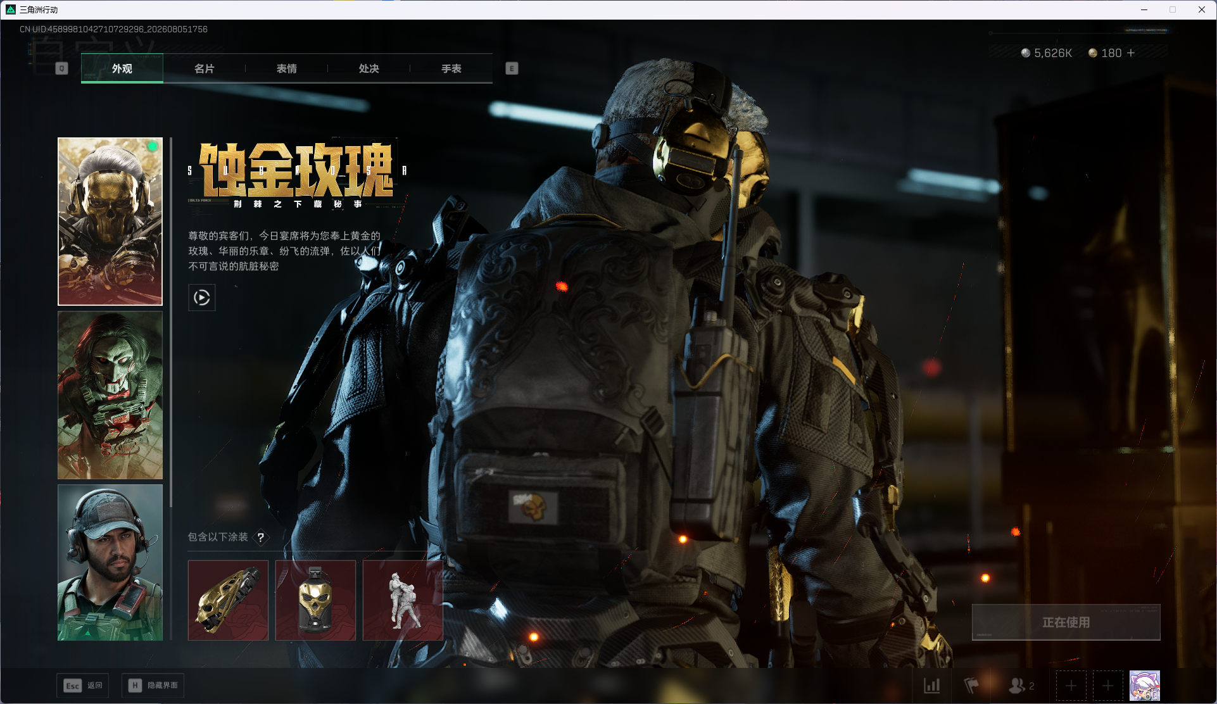Close the 三角洲行动 window
1217x704 pixels.
(x=1202, y=9)
